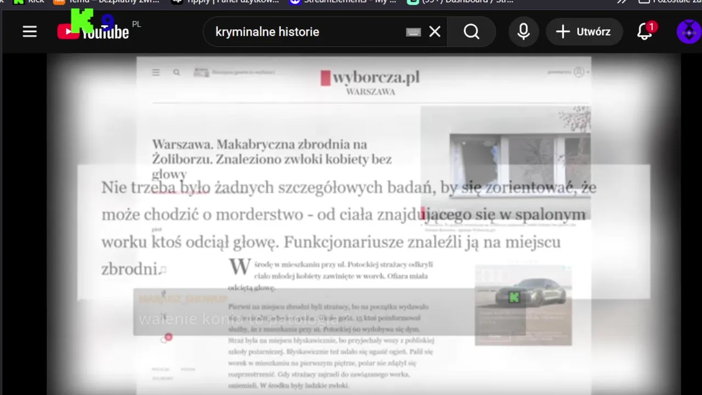Viewport: 702px width, 395px height.
Task: Open the Tipply Panel bookmark
Action: tap(225, 2)
